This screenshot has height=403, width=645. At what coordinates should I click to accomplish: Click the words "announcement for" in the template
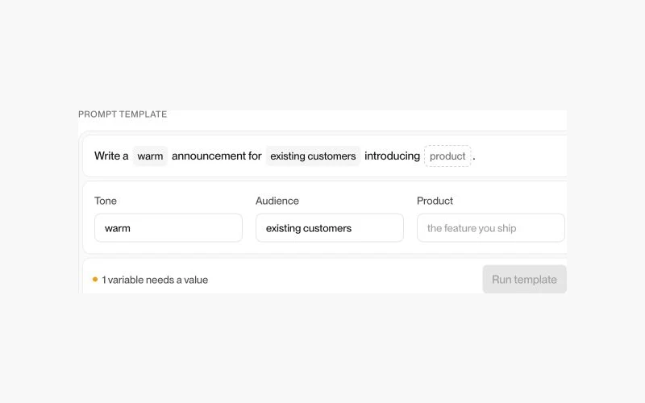tap(216, 156)
